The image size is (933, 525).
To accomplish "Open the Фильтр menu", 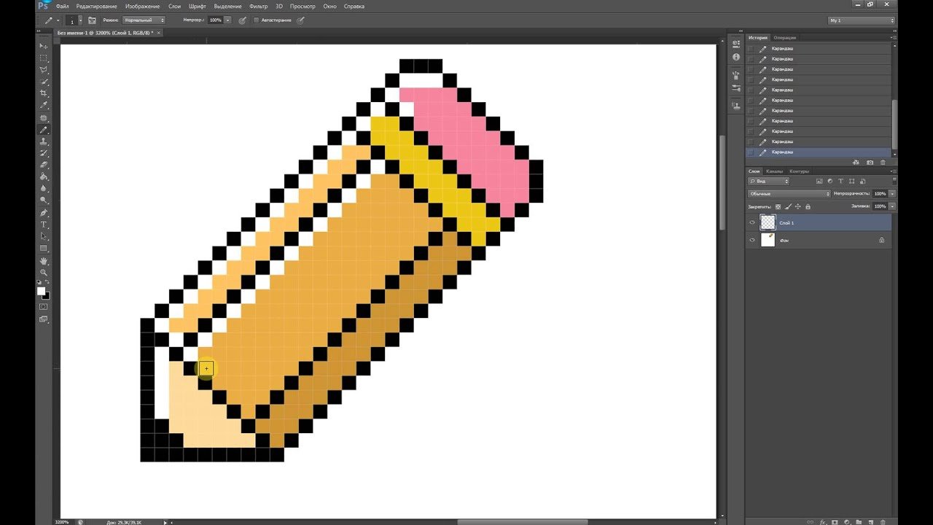I will (x=258, y=6).
